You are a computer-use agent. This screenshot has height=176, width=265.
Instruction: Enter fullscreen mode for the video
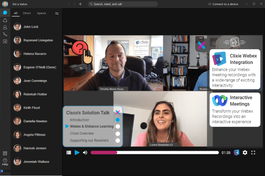click(x=253, y=153)
